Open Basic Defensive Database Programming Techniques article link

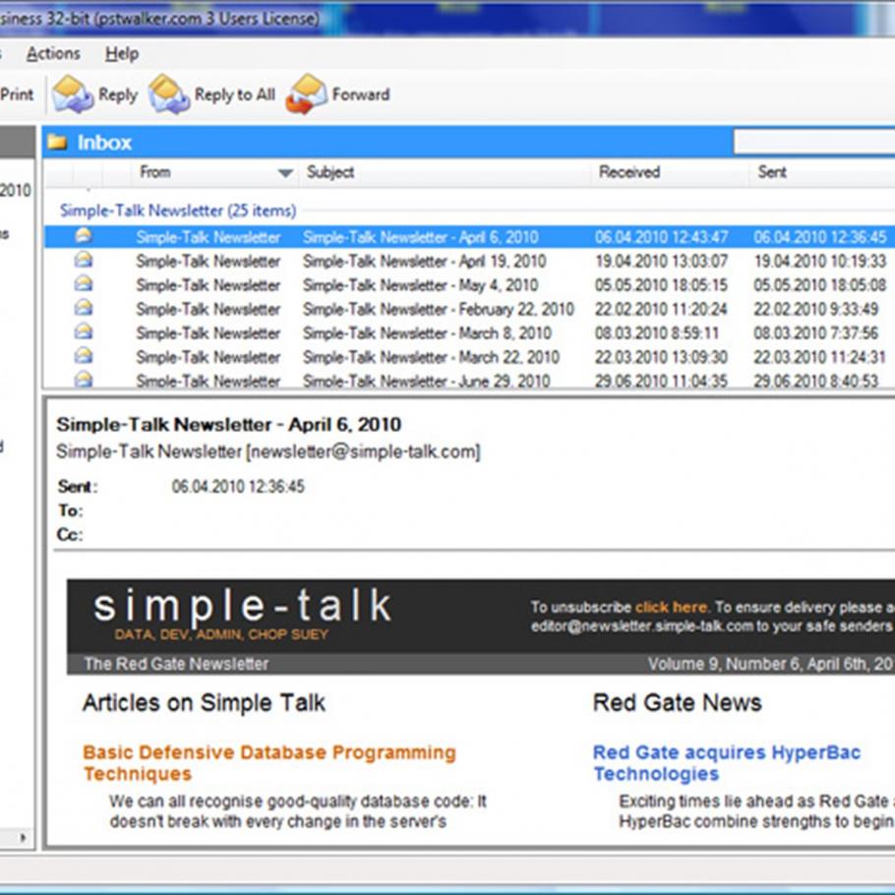269,763
